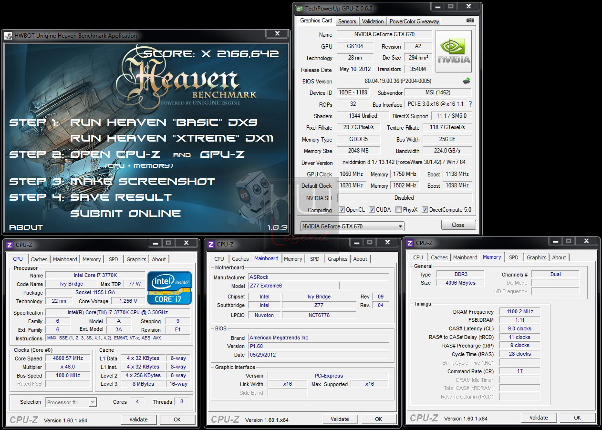Click "Submit Online" in the Heaven window
This screenshot has height=430, width=602.
point(125,213)
